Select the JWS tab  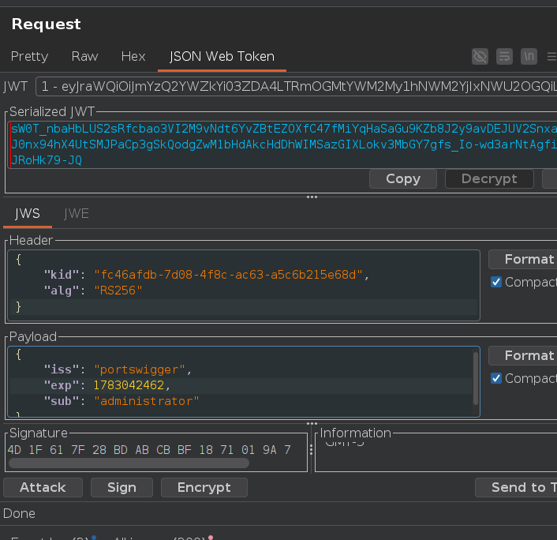28,214
